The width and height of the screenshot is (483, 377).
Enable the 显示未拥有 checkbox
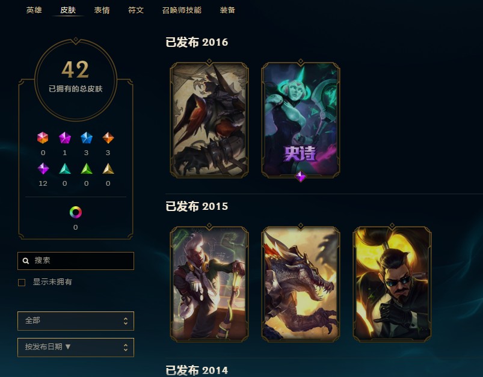22,283
